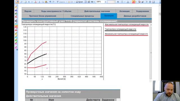Screen dimensions: 180x101
Task: Select the cyan highlighter in the sidebar
Action: pos(16,37)
